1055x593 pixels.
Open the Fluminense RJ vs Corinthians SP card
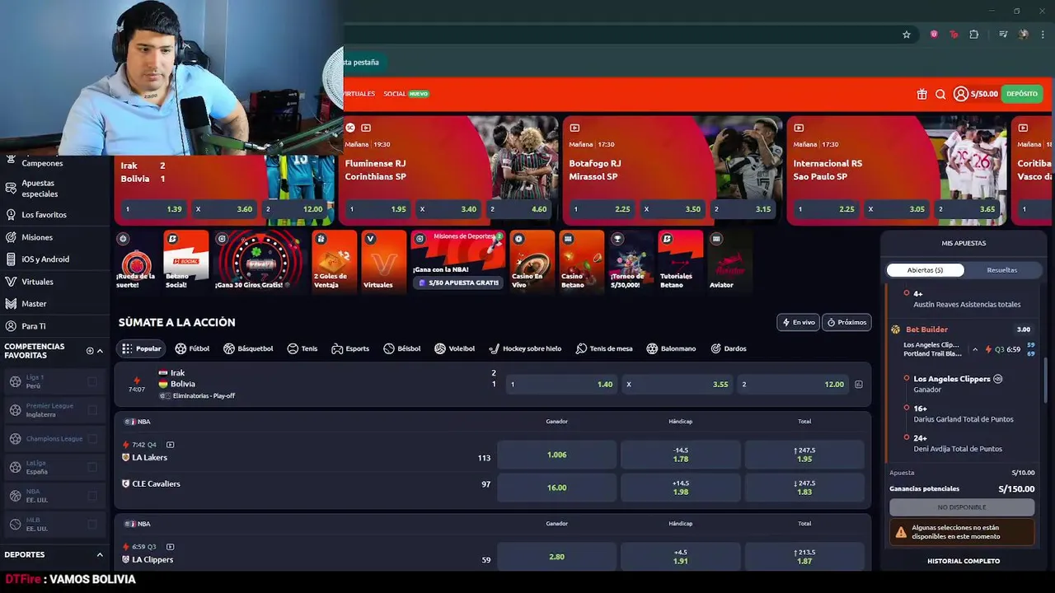448,170
